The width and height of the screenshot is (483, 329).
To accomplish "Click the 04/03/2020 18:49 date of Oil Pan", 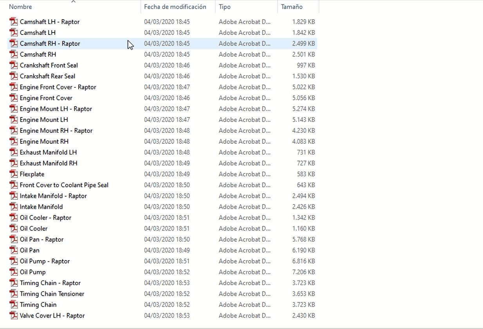I will pos(167,250).
